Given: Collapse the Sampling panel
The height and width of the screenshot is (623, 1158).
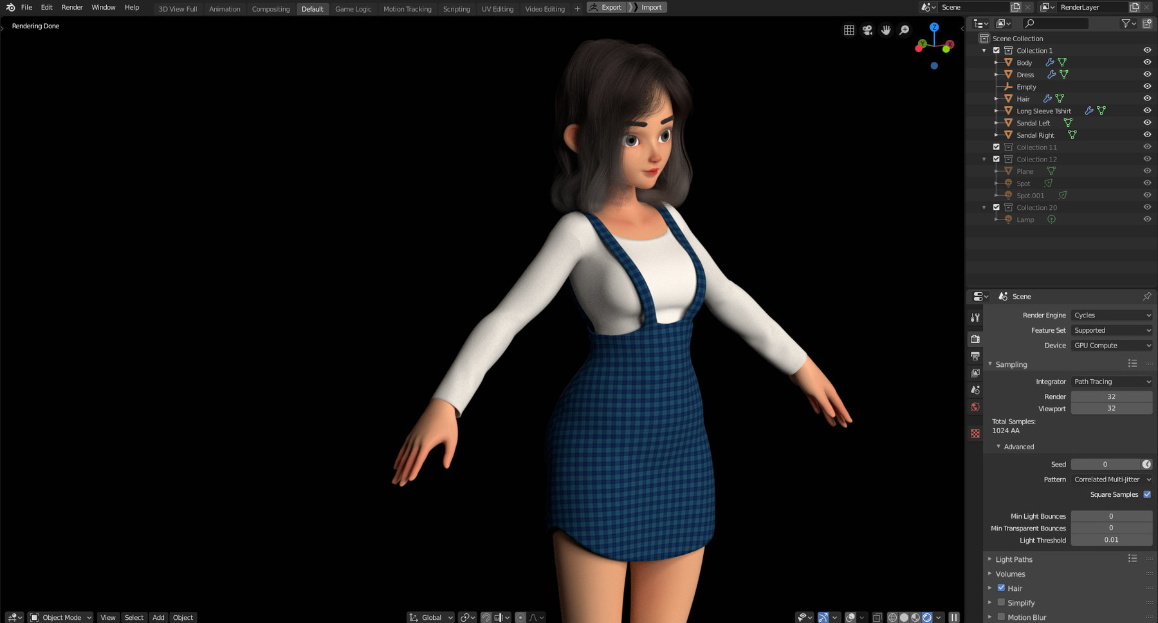Looking at the screenshot, I should [x=990, y=364].
